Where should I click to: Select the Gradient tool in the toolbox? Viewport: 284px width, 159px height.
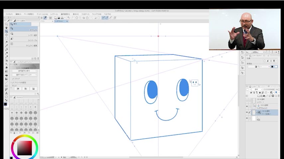(x=7, y=79)
